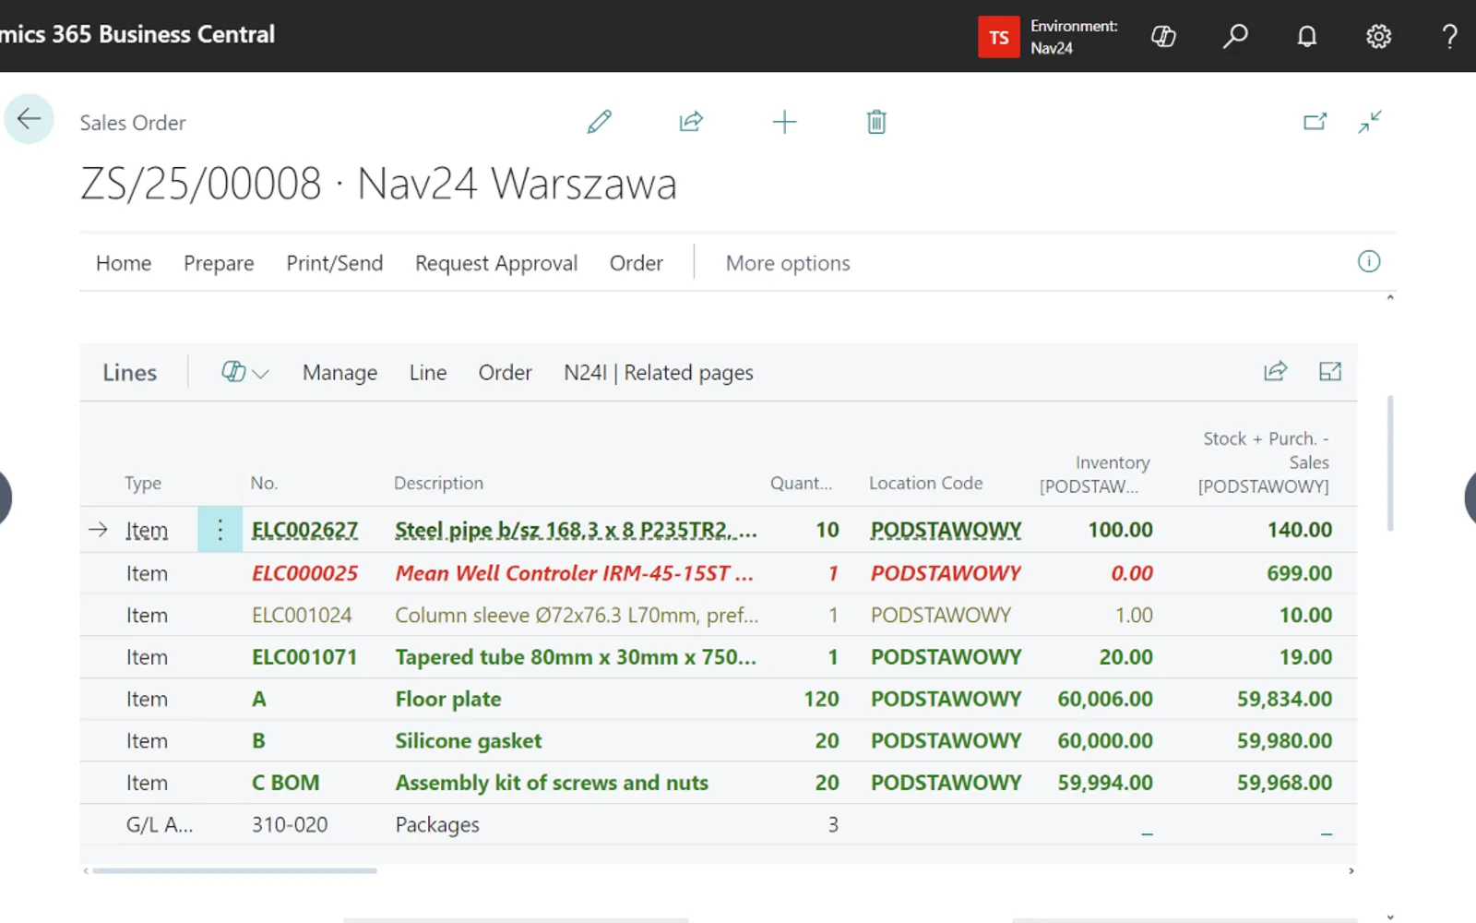
Task: Click the G/L A... type cell
Action: 160,824
